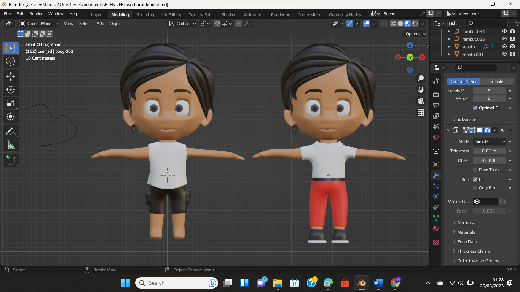Click the Thickness value field
This screenshot has width=520, height=292.
point(489,151)
